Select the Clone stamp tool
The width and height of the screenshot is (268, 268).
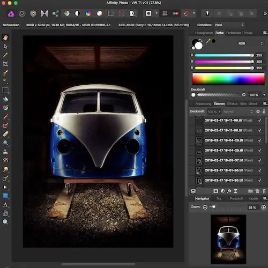5,152
